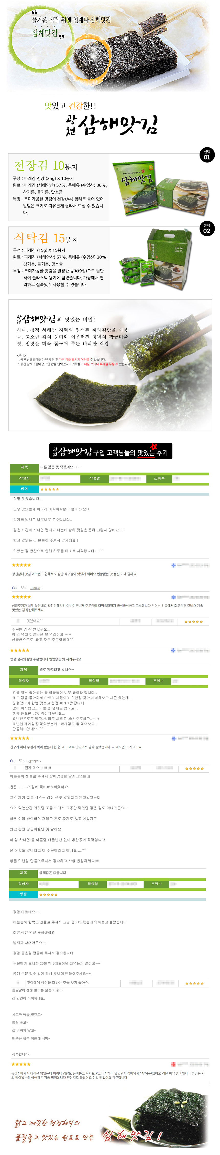Click blue plus icon beside first starred review
Screen dimensions: 220x1155
point(173,565)
